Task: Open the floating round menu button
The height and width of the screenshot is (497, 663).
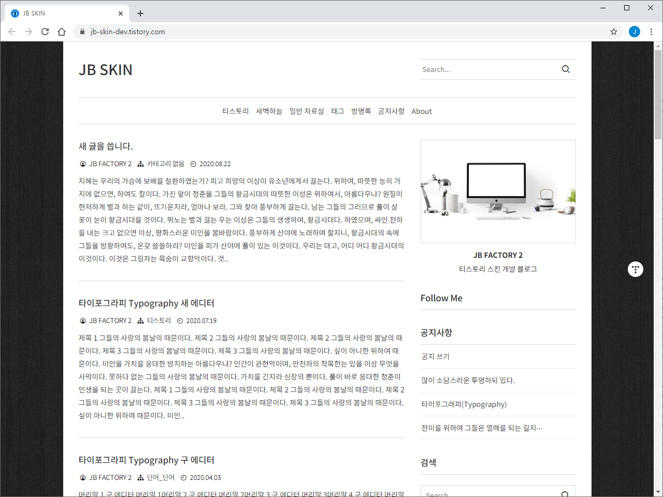Action: [636, 269]
